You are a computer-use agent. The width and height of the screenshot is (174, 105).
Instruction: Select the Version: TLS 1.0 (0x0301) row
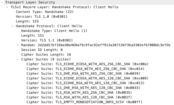click(42, 17)
